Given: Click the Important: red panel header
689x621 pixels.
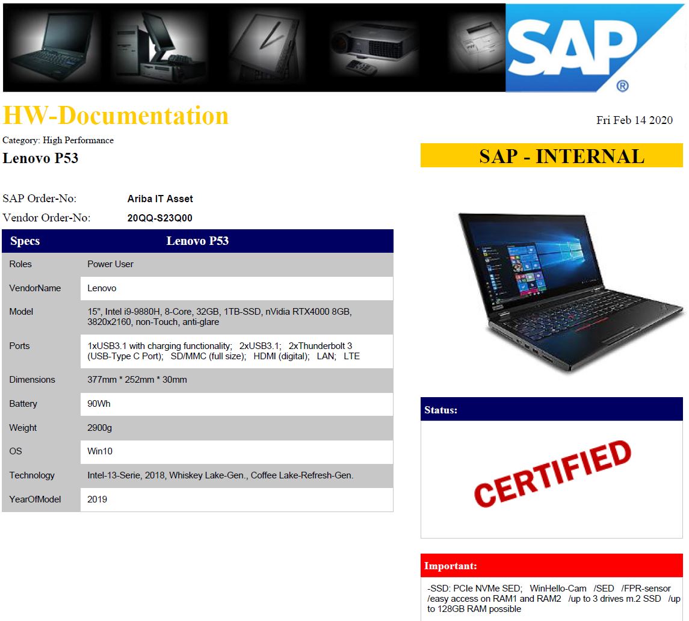Looking at the screenshot, I should click(551, 566).
